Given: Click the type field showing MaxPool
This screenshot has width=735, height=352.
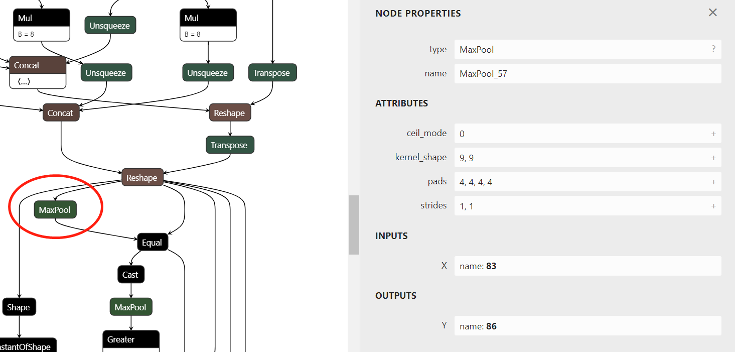Looking at the screenshot, I should click(587, 49).
